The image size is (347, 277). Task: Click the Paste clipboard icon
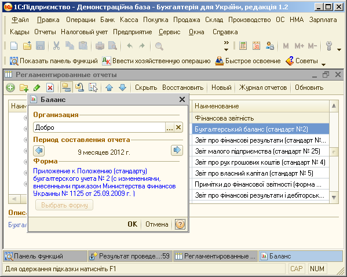(x=83, y=46)
